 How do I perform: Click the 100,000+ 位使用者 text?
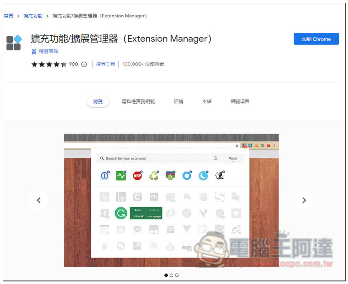click(x=143, y=64)
